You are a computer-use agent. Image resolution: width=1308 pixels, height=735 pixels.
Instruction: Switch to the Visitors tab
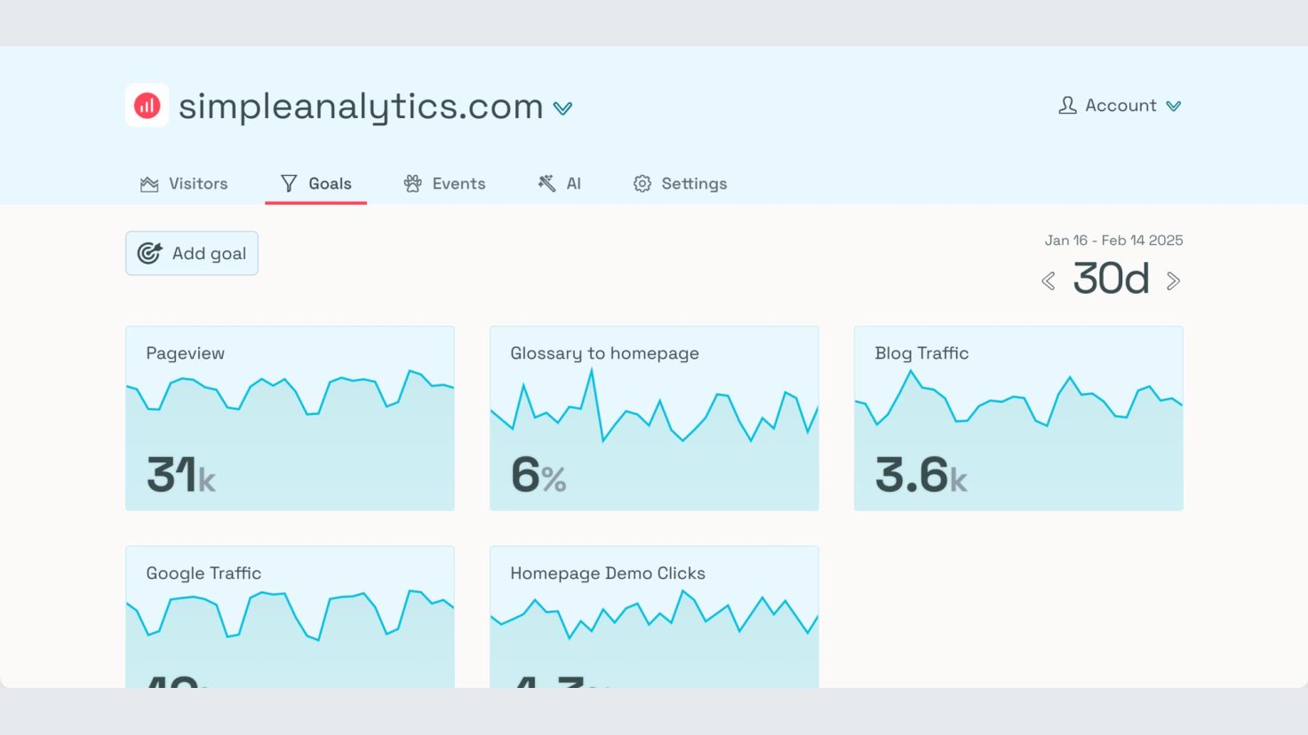184,184
